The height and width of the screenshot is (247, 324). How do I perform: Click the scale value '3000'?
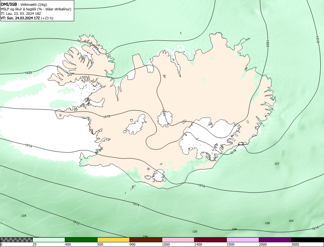295,244
